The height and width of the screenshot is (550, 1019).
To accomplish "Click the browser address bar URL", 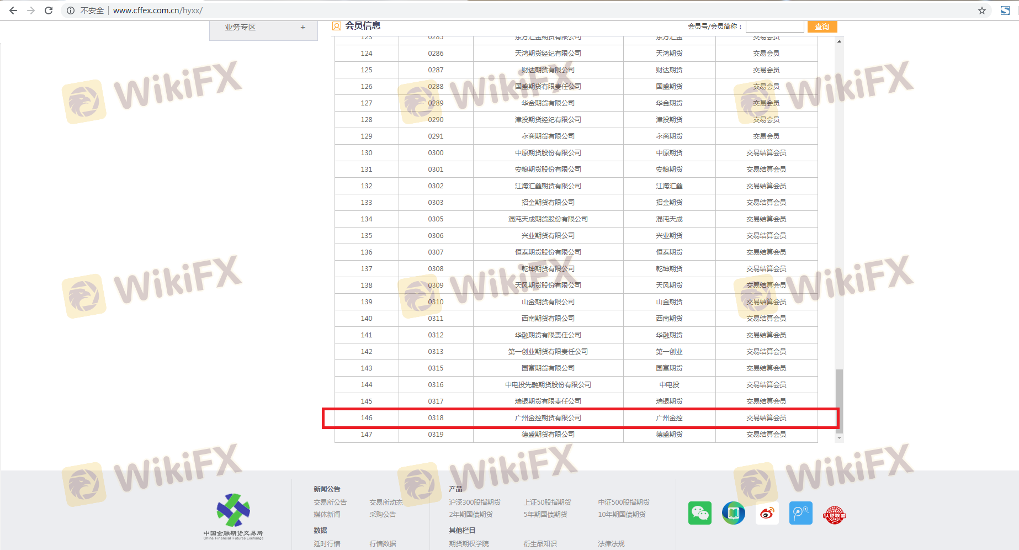I will click(x=158, y=10).
